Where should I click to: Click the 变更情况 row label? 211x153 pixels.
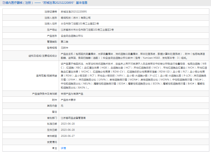[x=52, y=142]
